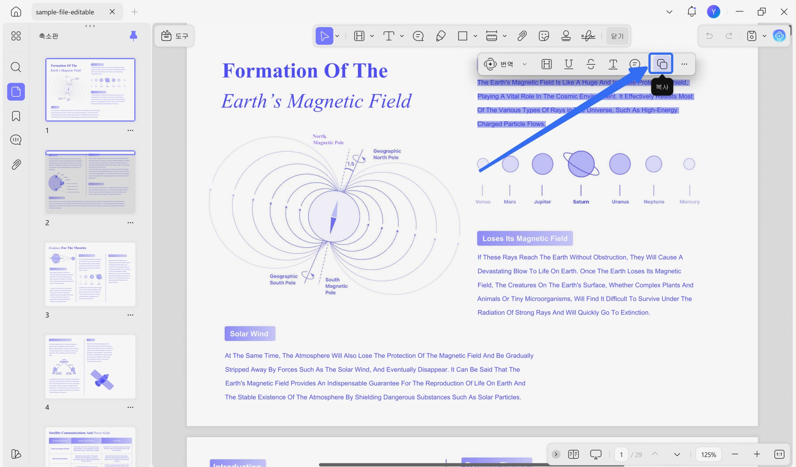Zoom out with minus button
This screenshot has width=796, height=467.
735,454
